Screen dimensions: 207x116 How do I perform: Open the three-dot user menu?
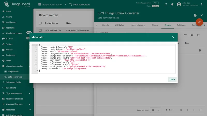coord(202,4)
